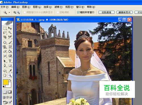The height and width of the screenshot is (105, 142).
Task: Open the yellow foreground color picker
Action: click(6, 82)
